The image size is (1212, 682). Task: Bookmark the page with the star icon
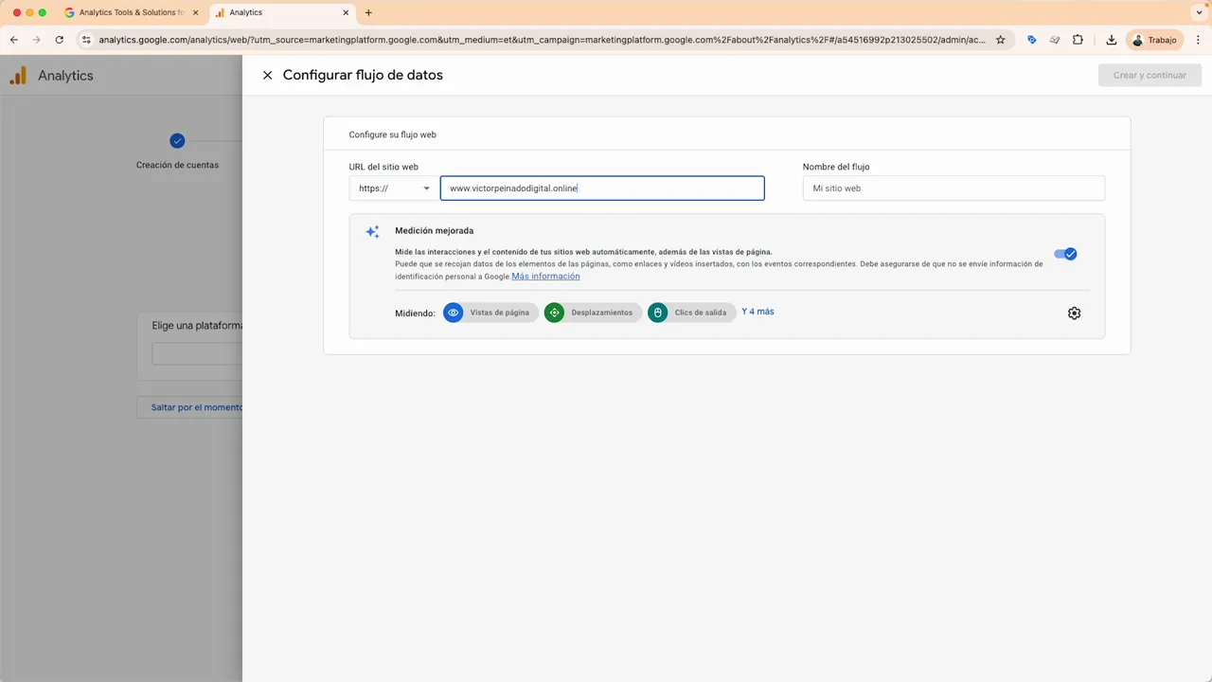point(1000,40)
